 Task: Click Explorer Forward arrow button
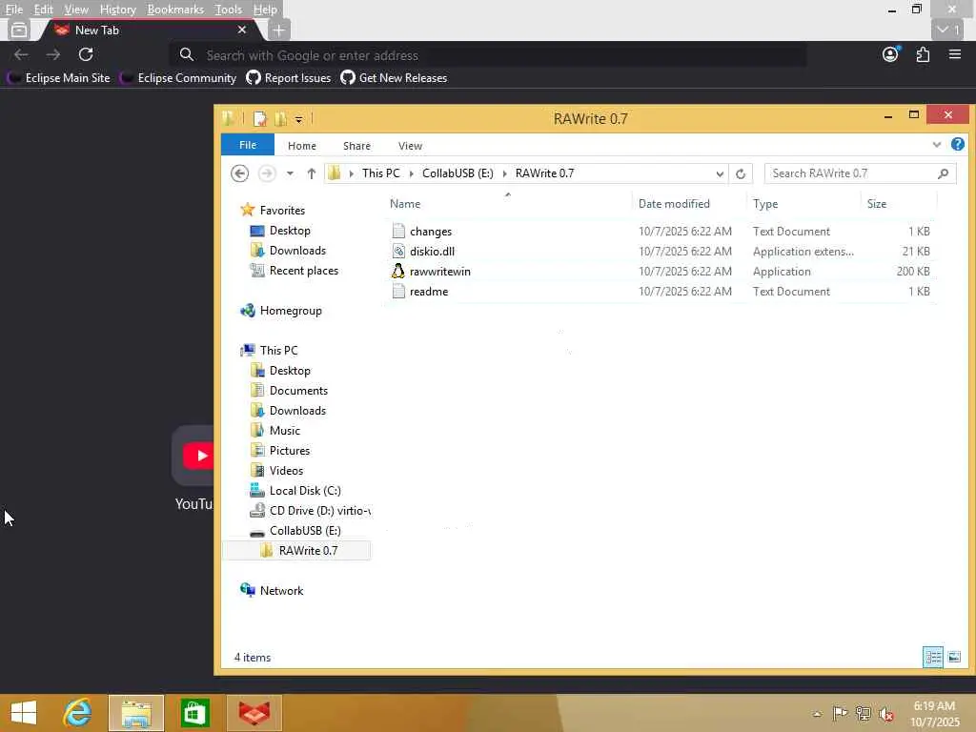coord(267,173)
